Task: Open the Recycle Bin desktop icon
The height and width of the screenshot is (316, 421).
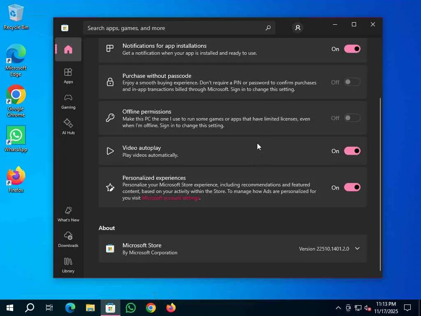Action: [x=16, y=16]
